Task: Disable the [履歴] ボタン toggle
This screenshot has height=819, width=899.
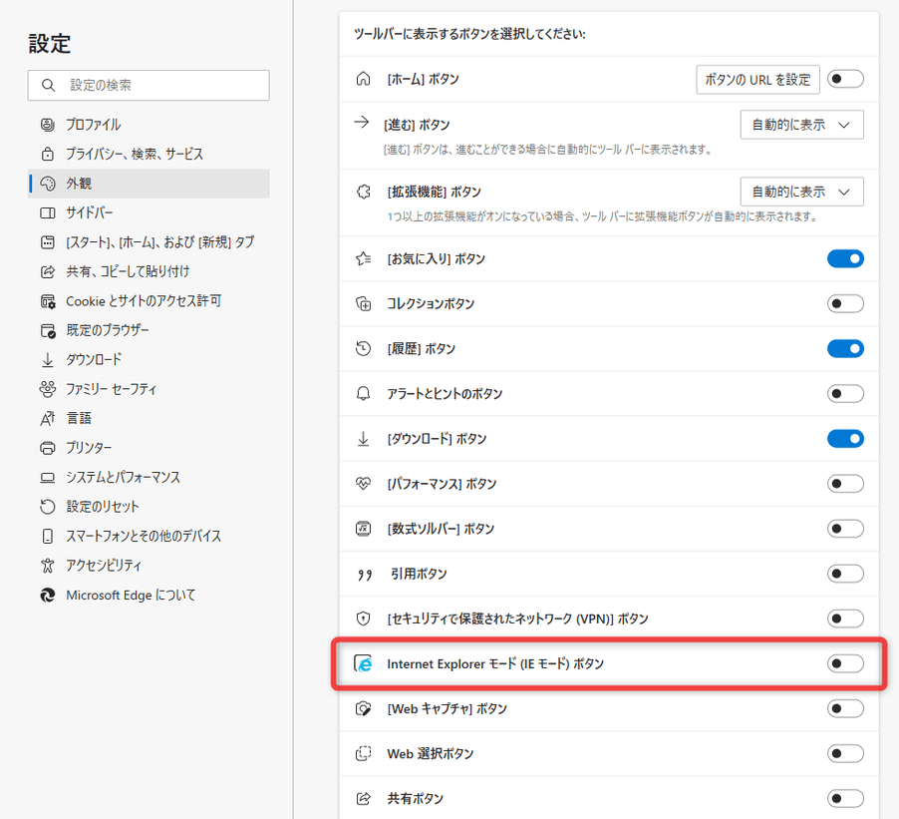Action: [x=845, y=348]
